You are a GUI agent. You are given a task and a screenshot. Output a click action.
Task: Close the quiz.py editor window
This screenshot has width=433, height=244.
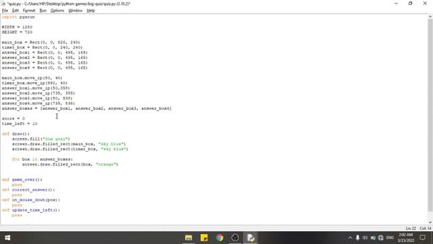click(425, 3)
